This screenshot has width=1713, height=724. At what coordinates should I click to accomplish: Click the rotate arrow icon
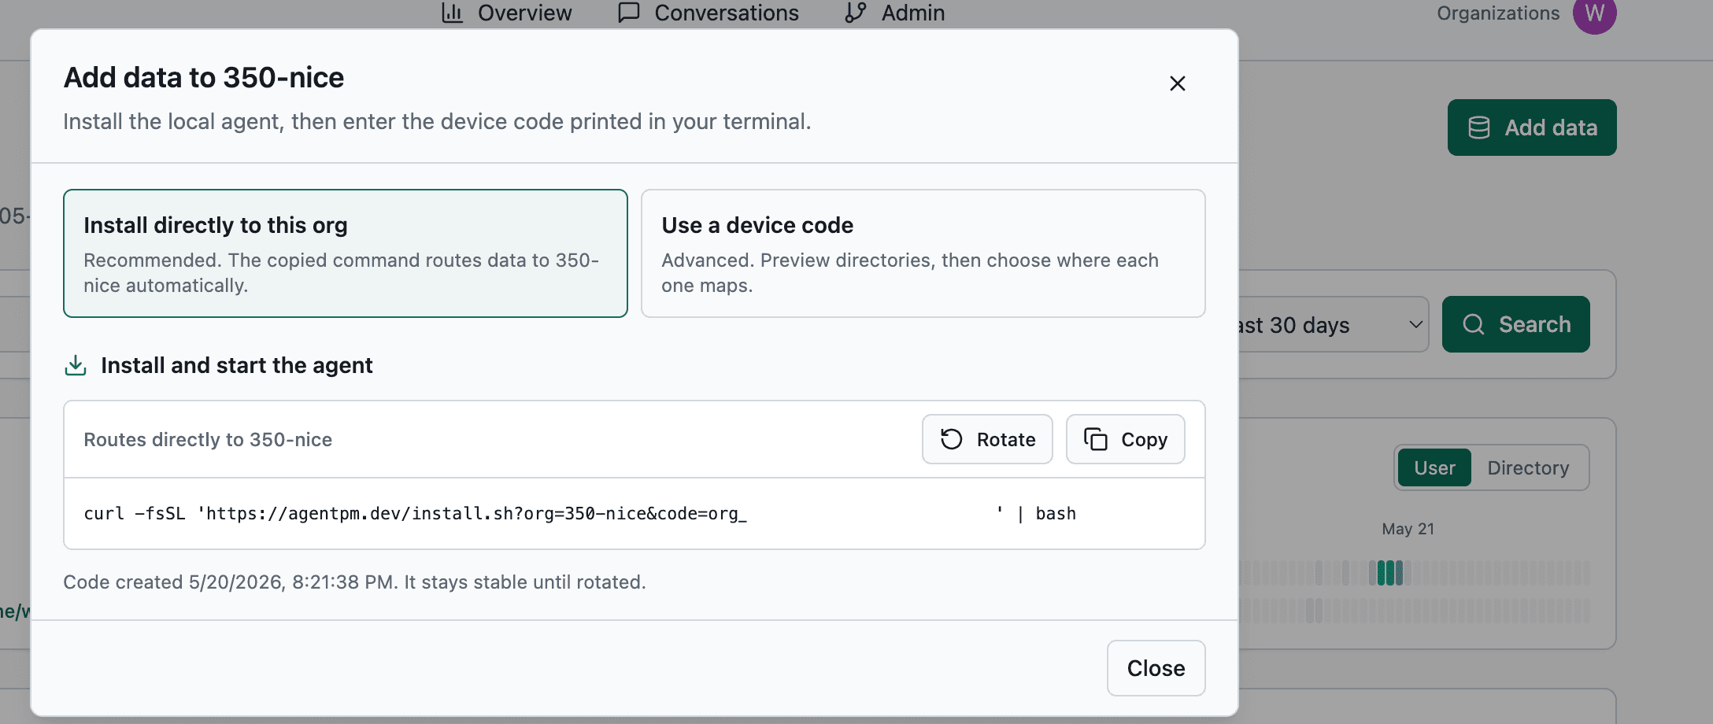(952, 439)
